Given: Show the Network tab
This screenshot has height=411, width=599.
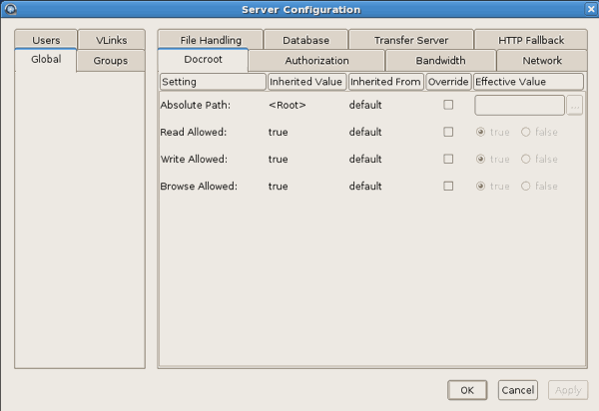Looking at the screenshot, I should click(542, 60).
